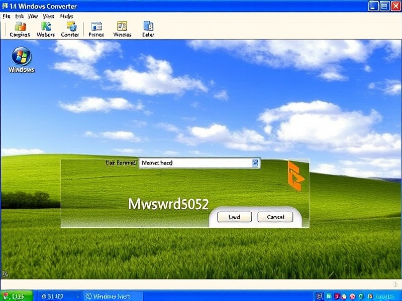Open the fourth menu bar item
Screen dimensions: 402x301
[48, 16]
